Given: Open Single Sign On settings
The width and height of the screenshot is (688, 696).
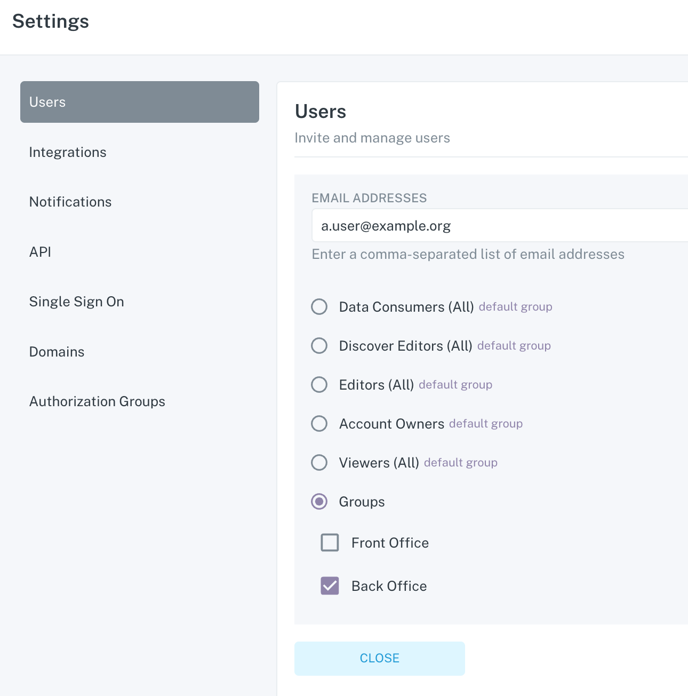Looking at the screenshot, I should point(76,302).
